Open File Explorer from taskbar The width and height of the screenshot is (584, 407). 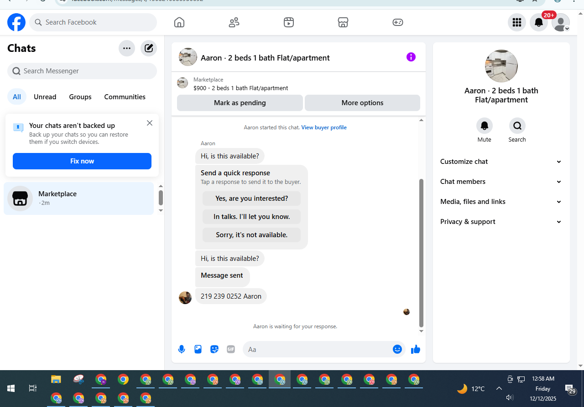[x=56, y=379]
